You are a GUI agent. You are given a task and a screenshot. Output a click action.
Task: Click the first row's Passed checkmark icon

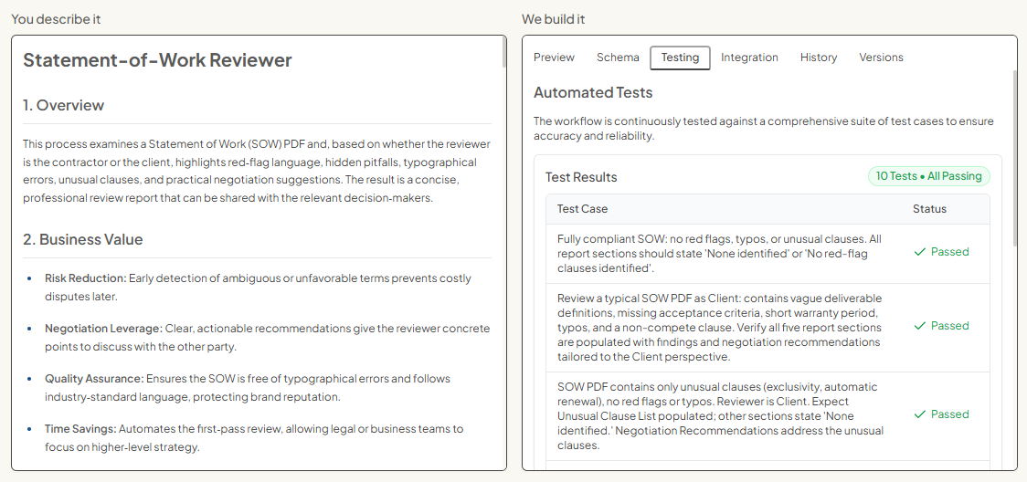920,252
